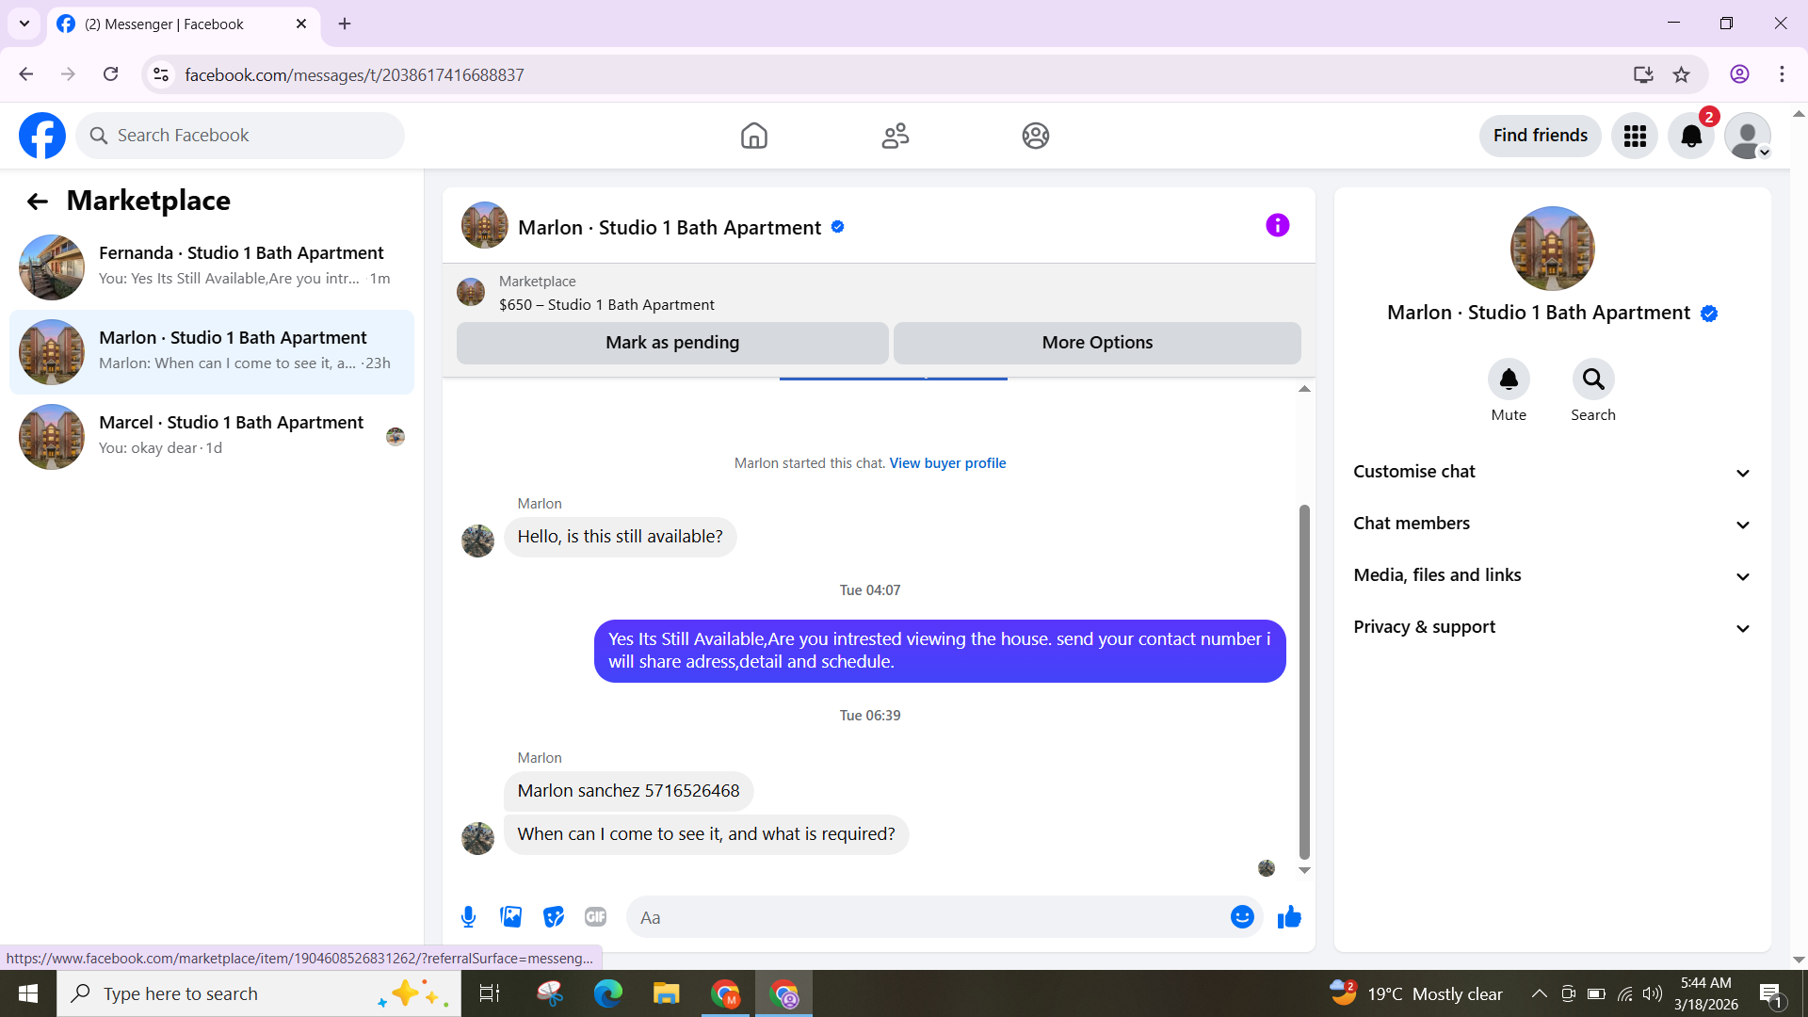Choose an emoji with the smiley icon
Viewport: 1808px width, 1017px height.
tap(1242, 917)
